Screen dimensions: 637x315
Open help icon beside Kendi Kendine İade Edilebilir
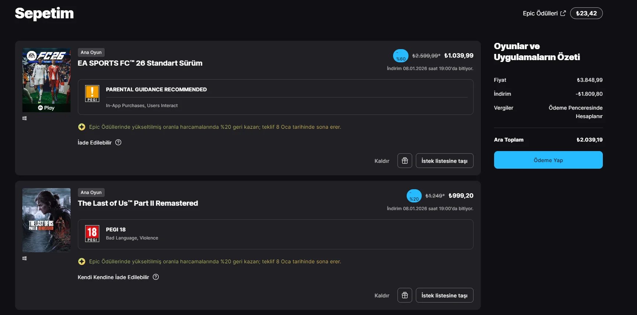pyautogui.click(x=156, y=277)
